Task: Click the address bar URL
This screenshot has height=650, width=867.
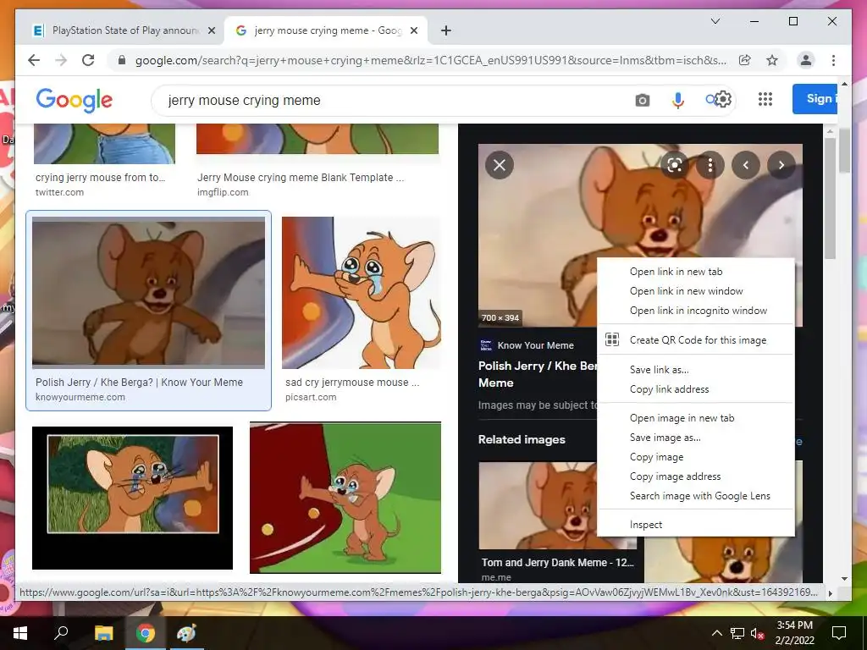Action: coord(431,60)
